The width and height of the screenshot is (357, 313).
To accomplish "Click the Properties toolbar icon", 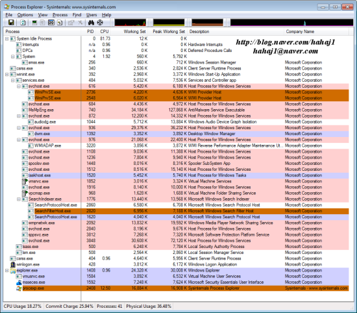I will point(71,23).
